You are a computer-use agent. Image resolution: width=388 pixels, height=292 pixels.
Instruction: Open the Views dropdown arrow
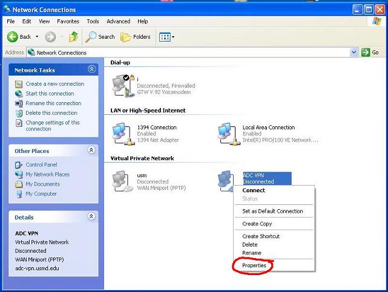pyautogui.click(x=173, y=37)
